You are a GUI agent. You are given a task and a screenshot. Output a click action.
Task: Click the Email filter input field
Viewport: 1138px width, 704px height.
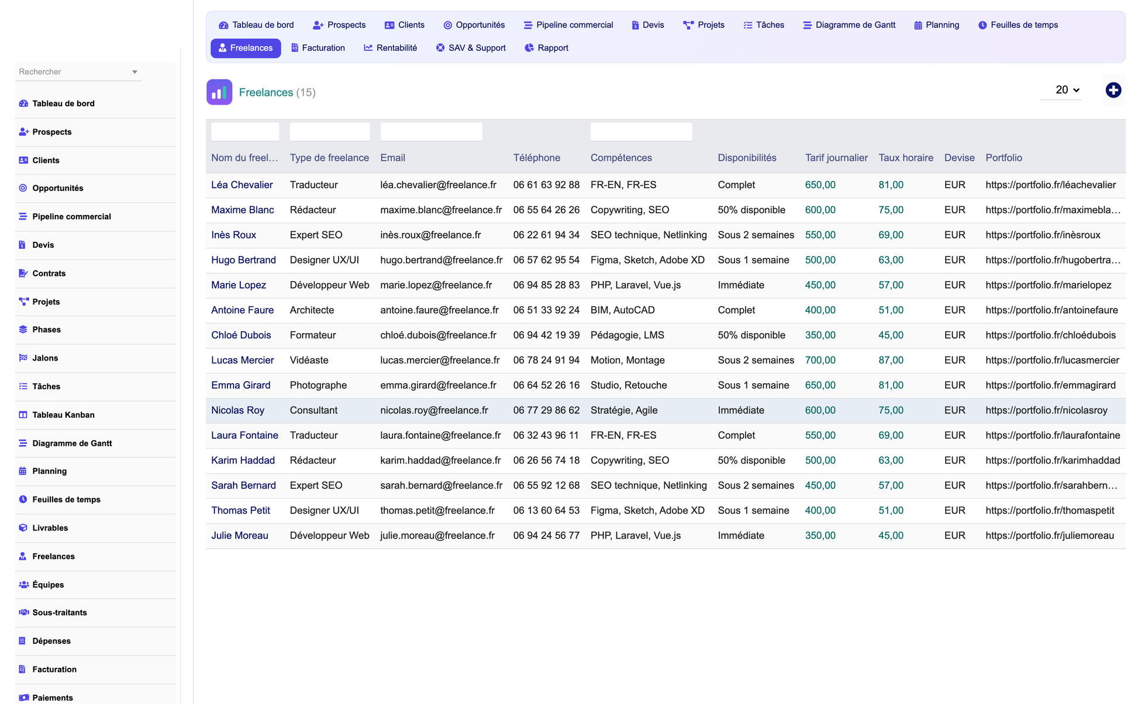[x=432, y=132]
